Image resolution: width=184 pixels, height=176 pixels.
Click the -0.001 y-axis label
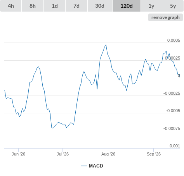click(x=174, y=146)
